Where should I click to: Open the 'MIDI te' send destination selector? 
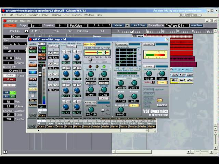pyautogui.click(x=66, y=63)
